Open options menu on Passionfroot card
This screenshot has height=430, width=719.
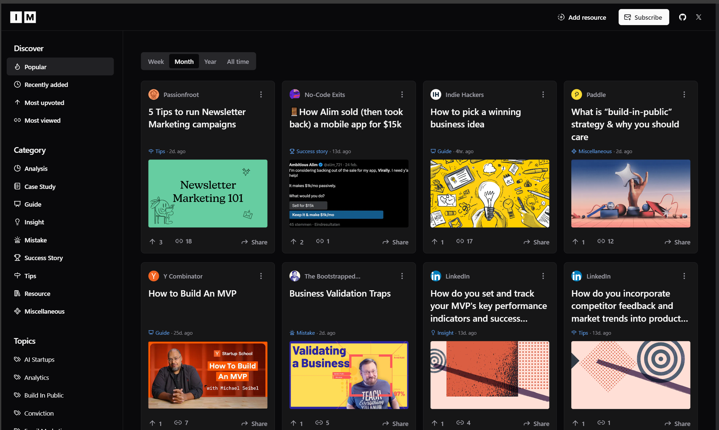pos(261,95)
